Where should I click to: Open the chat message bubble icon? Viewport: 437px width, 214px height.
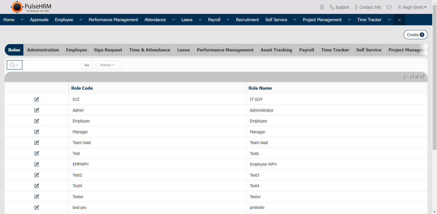pyautogui.click(x=389, y=7)
